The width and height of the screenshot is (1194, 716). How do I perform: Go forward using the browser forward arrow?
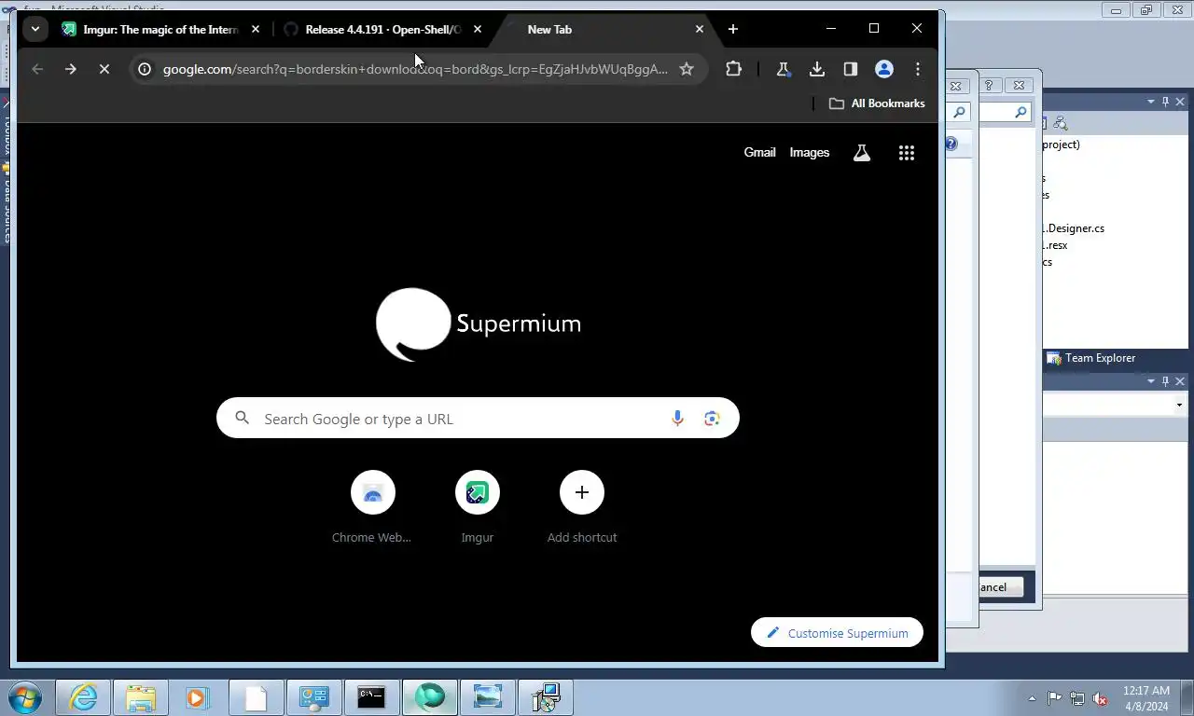pos(71,69)
